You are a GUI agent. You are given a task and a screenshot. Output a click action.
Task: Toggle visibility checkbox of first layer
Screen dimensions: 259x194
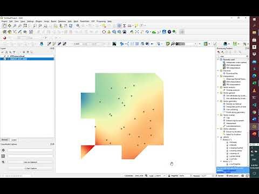click(x=5, y=56)
